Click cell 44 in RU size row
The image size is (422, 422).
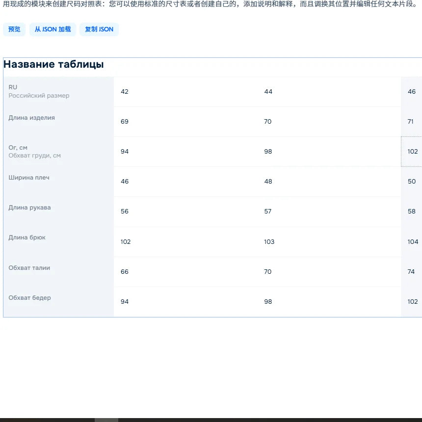pos(329,92)
